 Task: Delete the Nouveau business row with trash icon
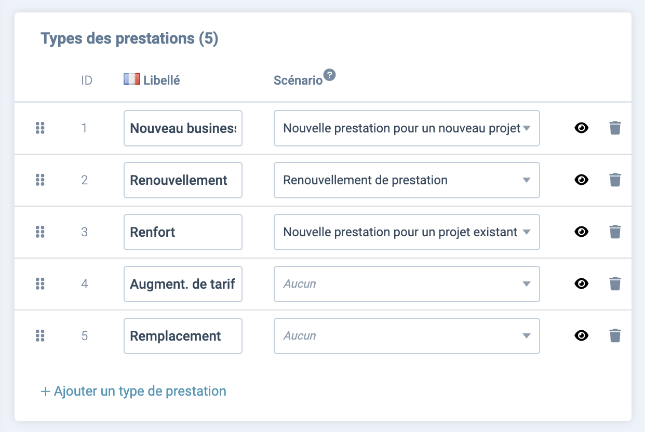(x=615, y=128)
